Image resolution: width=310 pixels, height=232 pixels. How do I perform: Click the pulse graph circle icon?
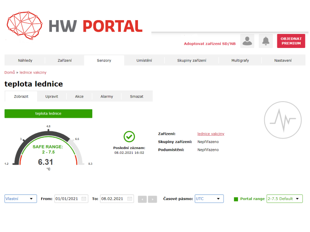282,120
